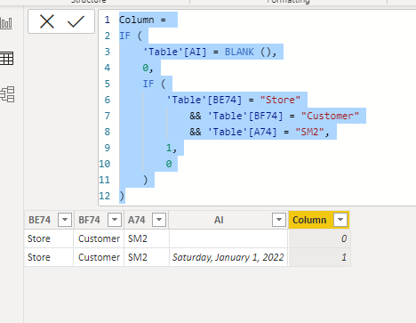The width and height of the screenshot is (416, 323).
Task: Select the highlighted Column header
Action: click(x=309, y=220)
